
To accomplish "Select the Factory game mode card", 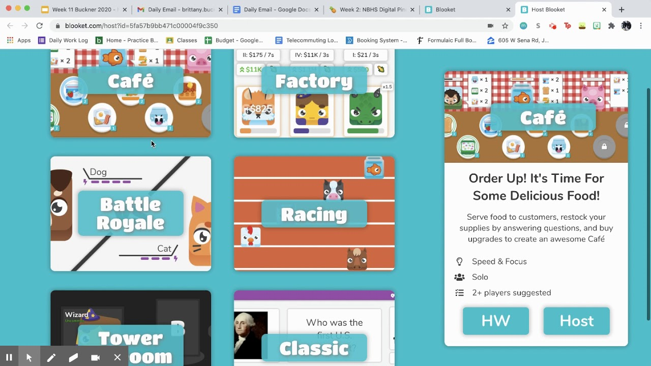I will pyautogui.click(x=314, y=94).
